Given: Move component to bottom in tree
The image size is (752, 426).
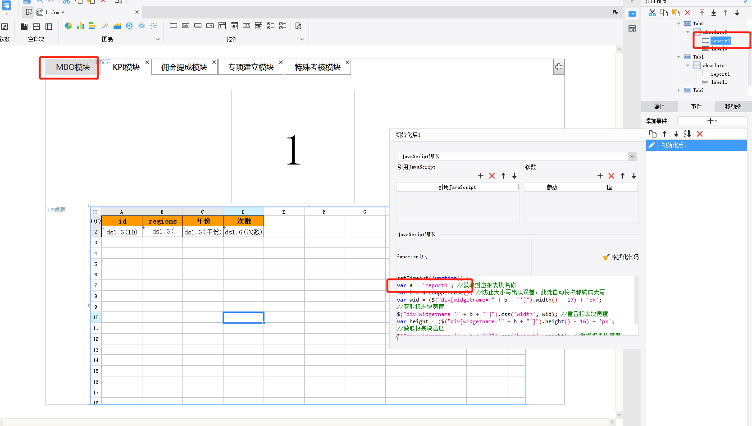Looking at the screenshot, I should pyautogui.click(x=714, y=13).
